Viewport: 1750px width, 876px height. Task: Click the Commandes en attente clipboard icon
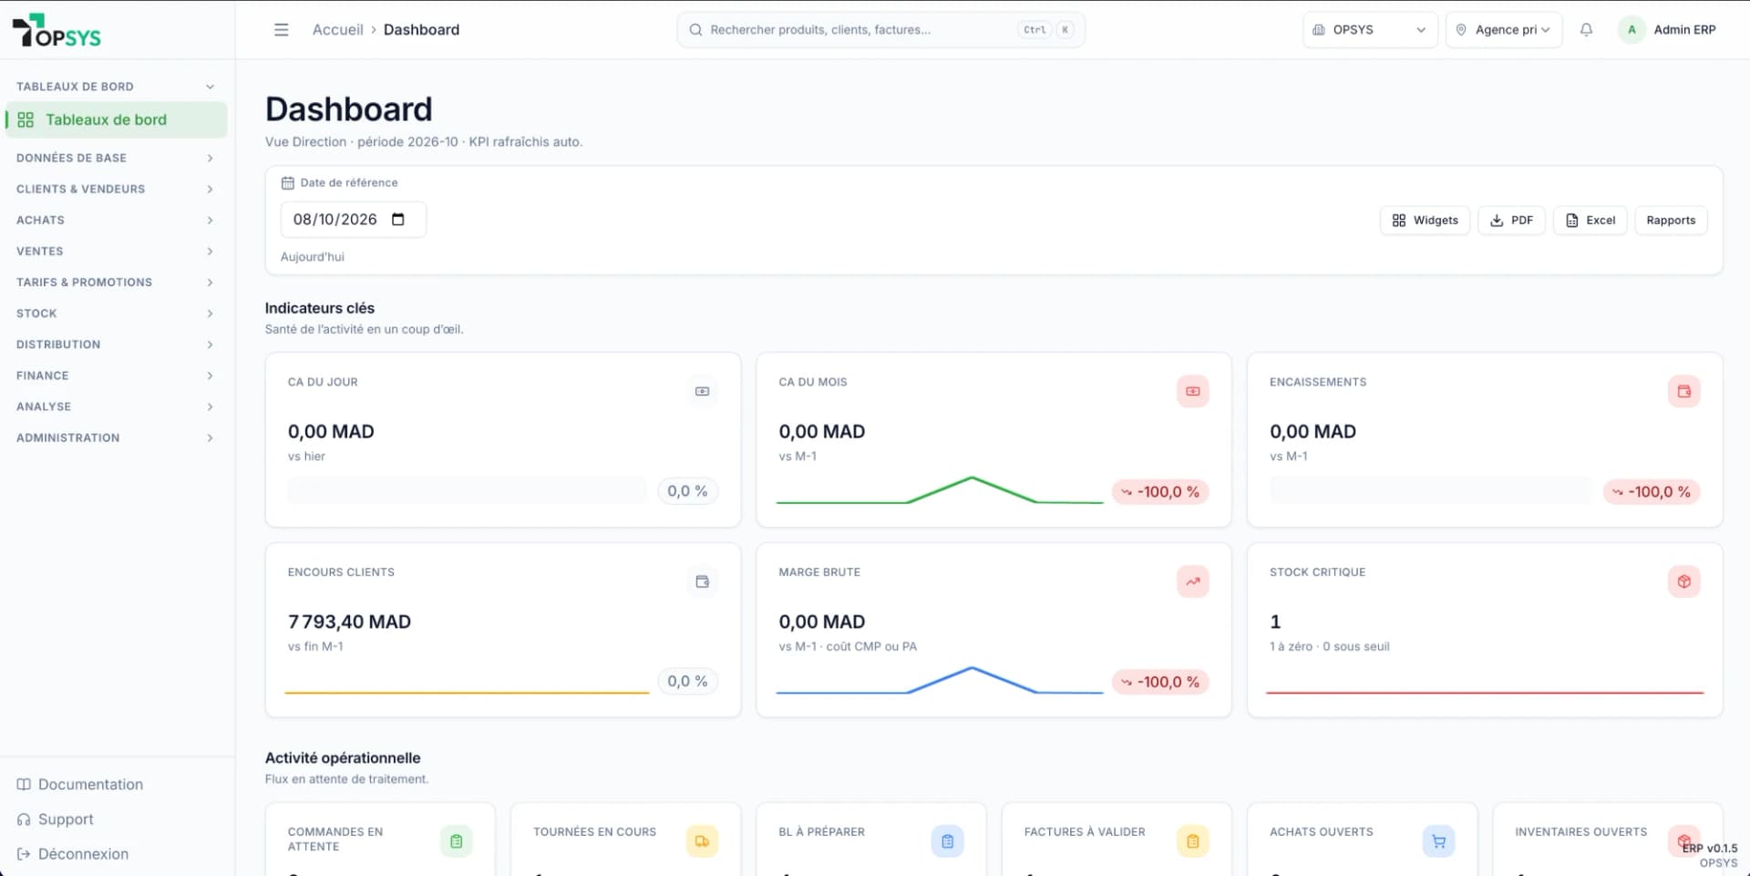tap(456, 841)
